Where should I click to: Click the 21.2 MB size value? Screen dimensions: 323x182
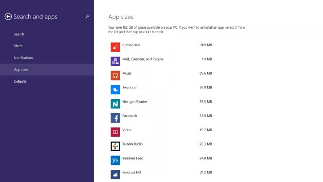(206, 173)
